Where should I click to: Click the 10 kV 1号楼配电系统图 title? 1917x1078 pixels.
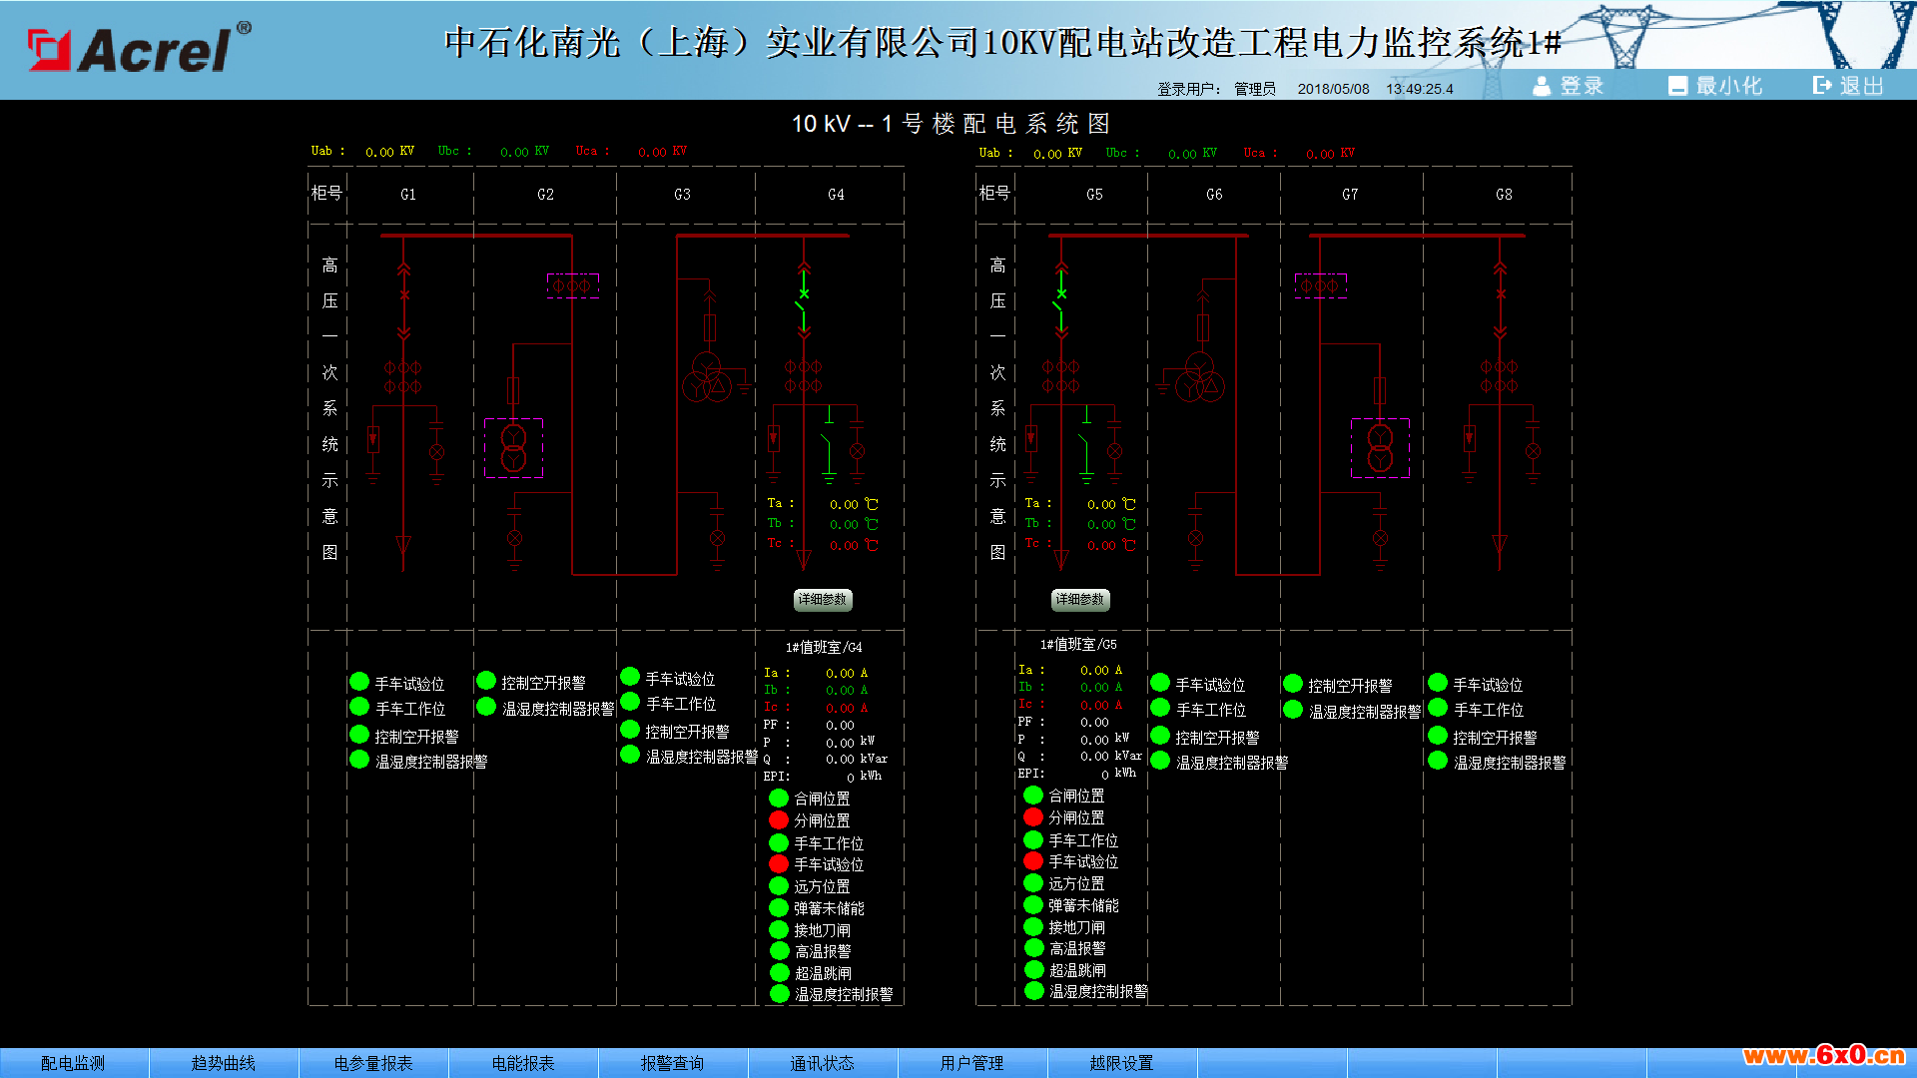[x=951, y=124]
